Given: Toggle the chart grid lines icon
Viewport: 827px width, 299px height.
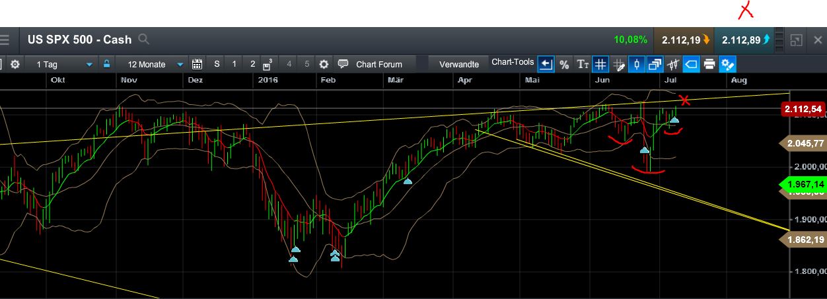Looking at the screenshot, I should pos(600,64).
